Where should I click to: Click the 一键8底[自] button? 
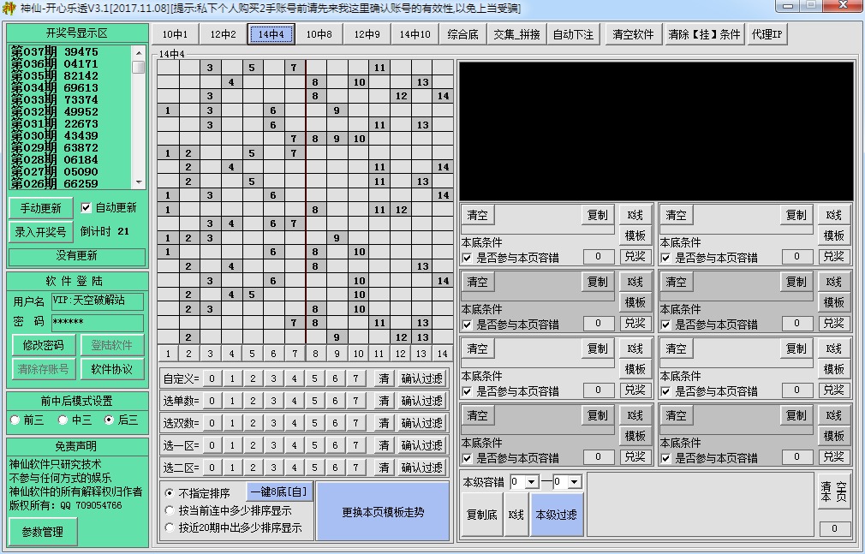280,491
